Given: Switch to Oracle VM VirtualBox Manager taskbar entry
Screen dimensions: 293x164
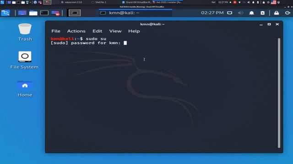Looking at the screenshot, I should pos(137,2).
